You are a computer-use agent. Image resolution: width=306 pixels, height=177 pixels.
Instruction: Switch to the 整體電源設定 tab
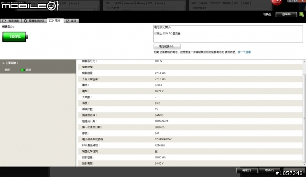coord(34,21)
